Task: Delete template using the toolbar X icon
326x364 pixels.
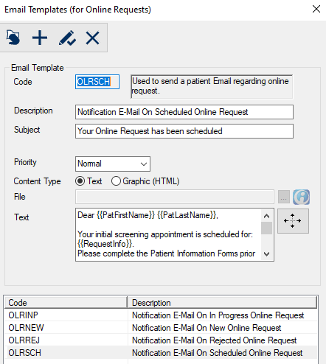Action: tap(92, 38)
